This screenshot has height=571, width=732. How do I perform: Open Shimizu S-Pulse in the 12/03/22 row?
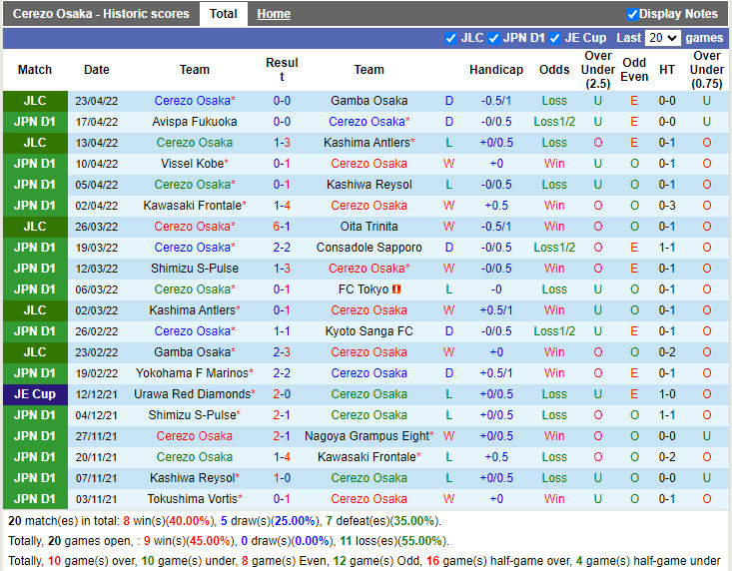(194, 269)
